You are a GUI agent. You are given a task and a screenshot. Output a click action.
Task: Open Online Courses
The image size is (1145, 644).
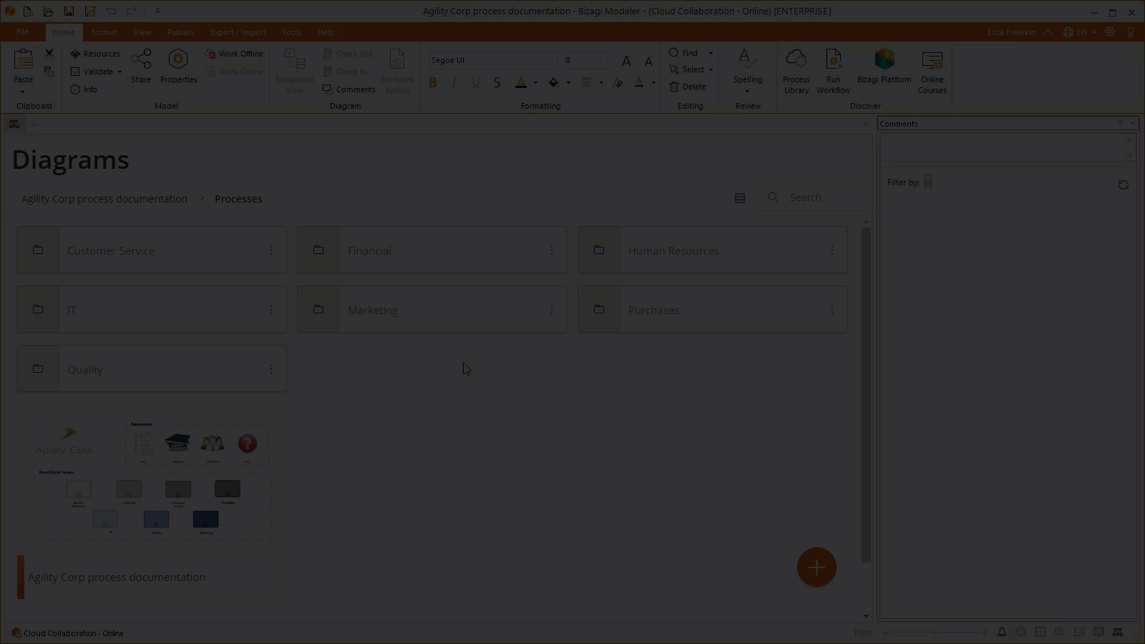pos(932,72)
